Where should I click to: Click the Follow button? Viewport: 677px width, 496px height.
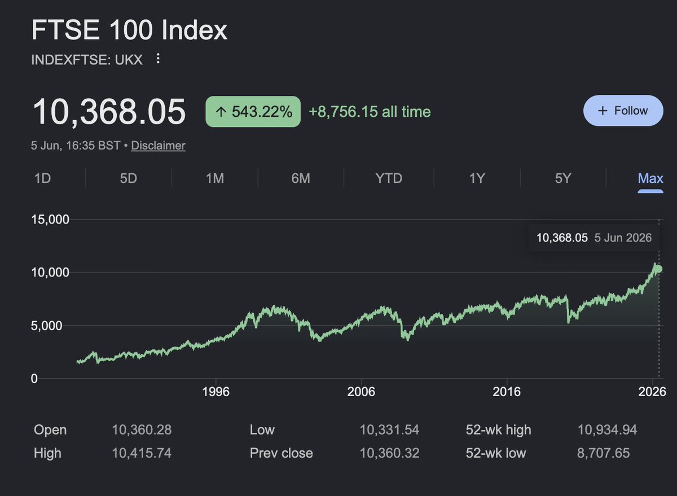pos(623,111)
